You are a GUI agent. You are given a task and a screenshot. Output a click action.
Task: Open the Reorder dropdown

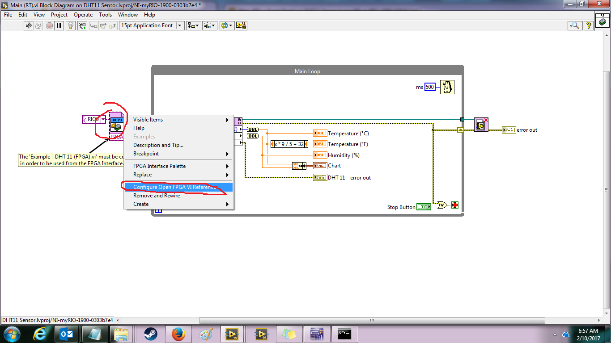tap(227, 25)
